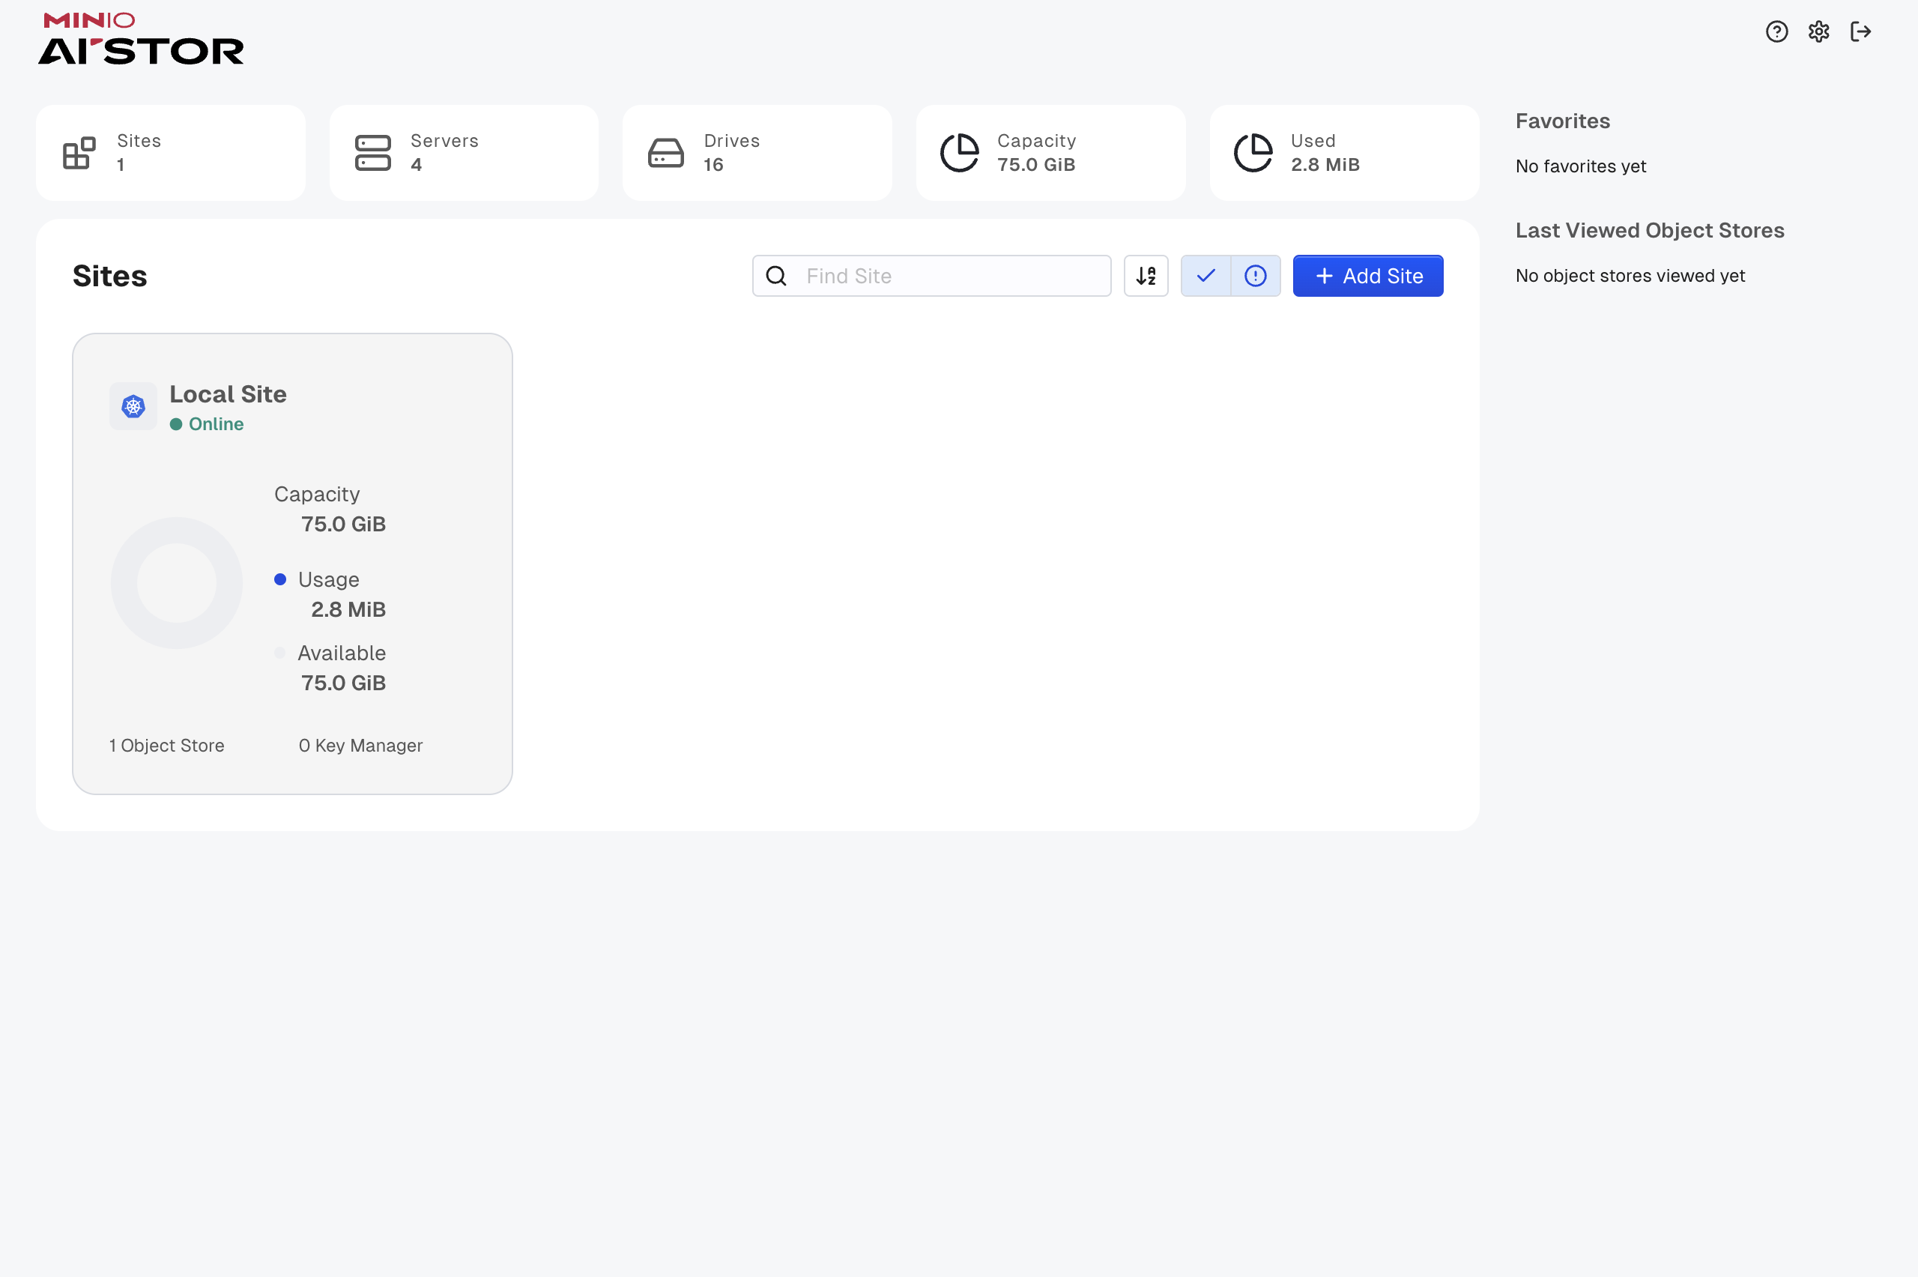Click the Local Site usage donut chart
1918x1277 pixels.
click(x=177, y=583)
